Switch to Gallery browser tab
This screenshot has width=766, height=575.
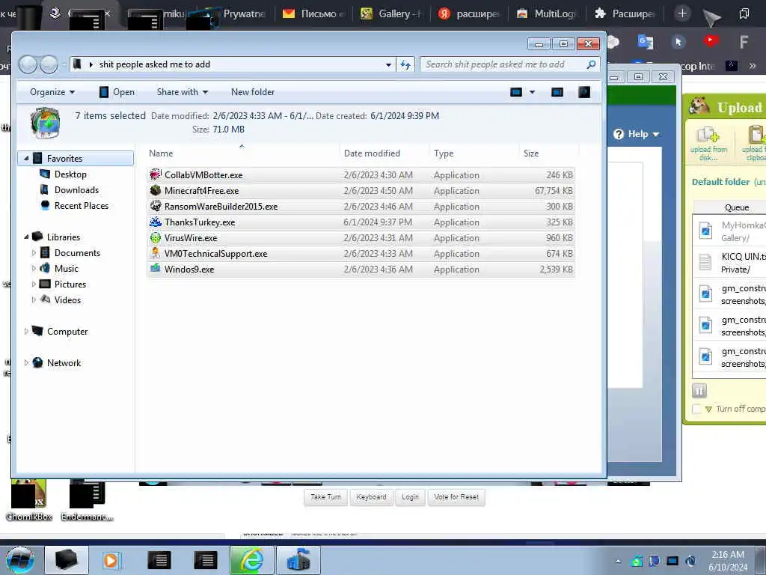390,13
